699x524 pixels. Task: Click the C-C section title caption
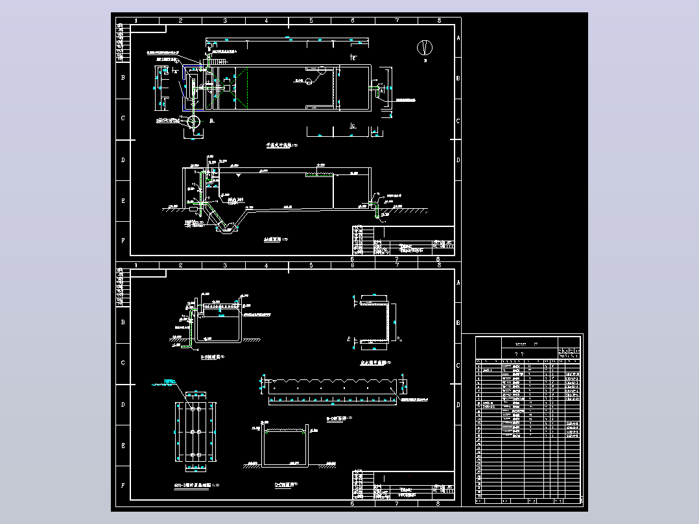(286, 484)
